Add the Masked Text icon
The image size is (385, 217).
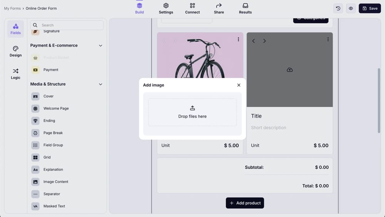click(x=35, y=206)
